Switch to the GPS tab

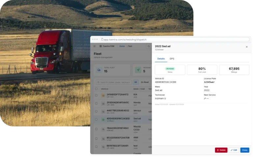point(172,59)
